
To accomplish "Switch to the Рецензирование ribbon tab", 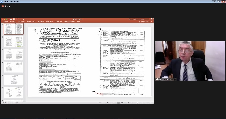I will point(69,21).
